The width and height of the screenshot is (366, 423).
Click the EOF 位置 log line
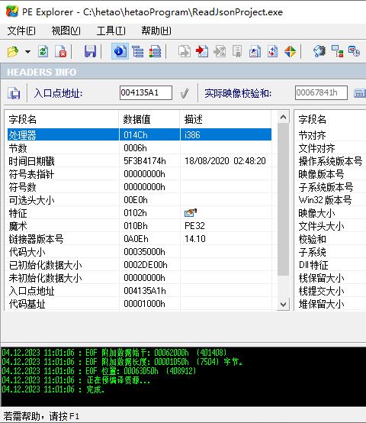click(99, 370)
